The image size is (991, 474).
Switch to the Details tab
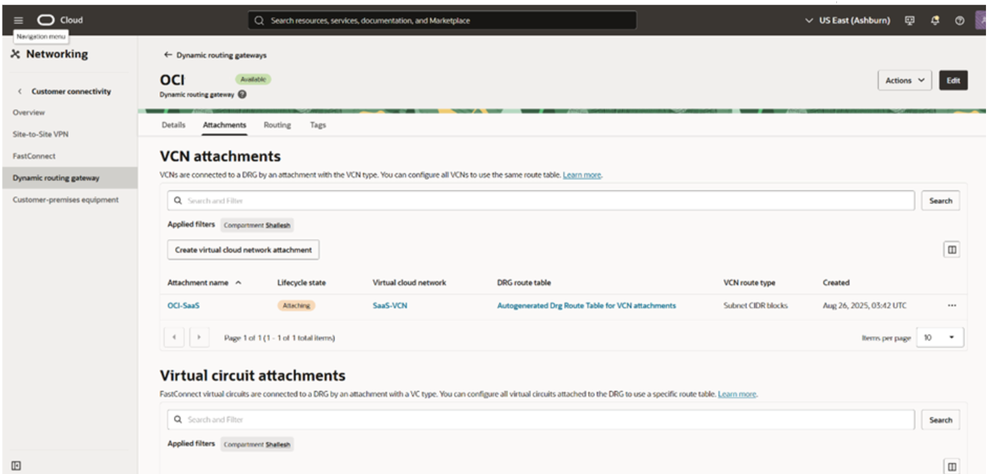(173, 125)
